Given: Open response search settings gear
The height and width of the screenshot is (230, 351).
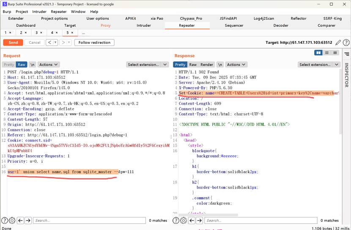Looking at the screenshot, I should (184, 220).
